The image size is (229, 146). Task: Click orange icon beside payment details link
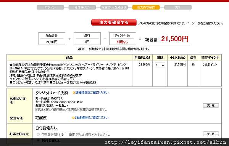[x=74, y=93]
